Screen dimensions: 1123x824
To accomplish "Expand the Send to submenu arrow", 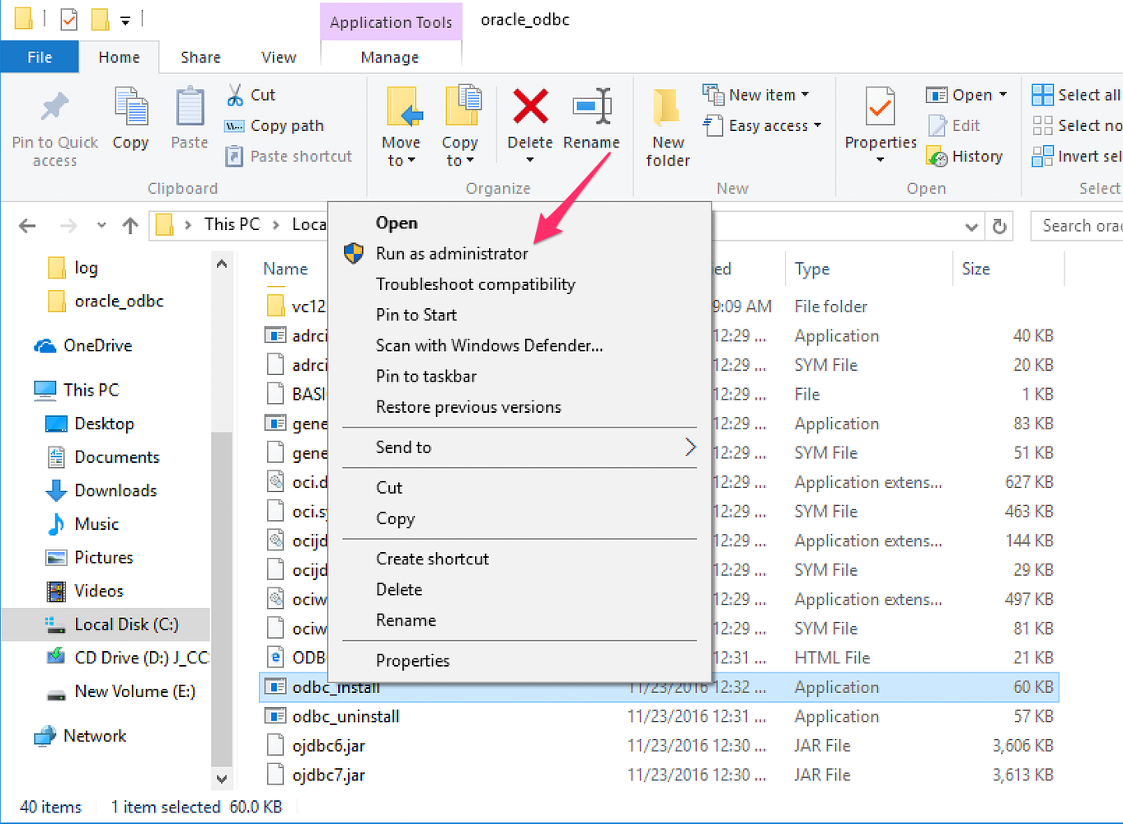I will [691, 447].
